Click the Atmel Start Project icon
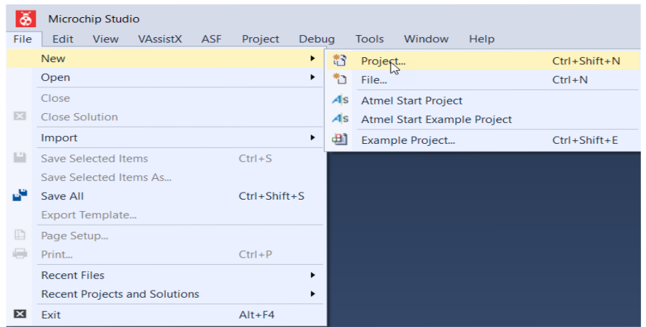The width and height of the screenshot is (646, 327). point(340,100)
